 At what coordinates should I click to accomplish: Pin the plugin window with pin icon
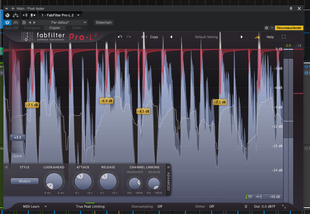click(x=291, y=9)
